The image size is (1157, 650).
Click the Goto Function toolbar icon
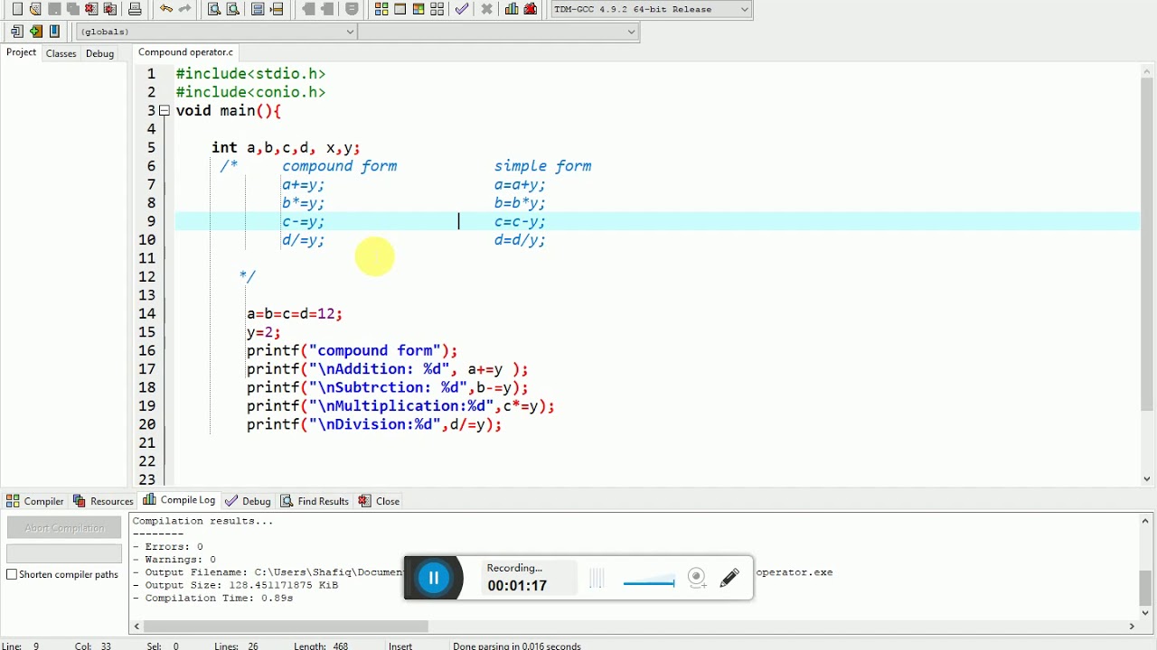pos(258,9)
